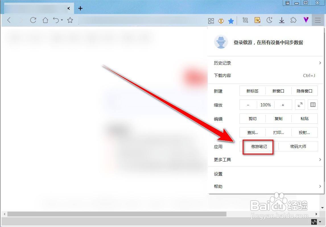Close the current tab
This screenshot has width=326, height=227.
[x=69, y=8]
